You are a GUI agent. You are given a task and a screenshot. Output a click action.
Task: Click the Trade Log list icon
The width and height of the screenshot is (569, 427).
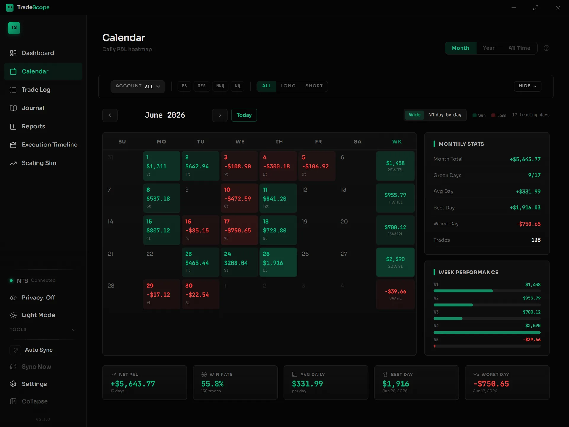13,90
